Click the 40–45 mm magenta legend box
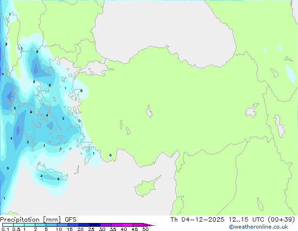The image size is (298, 231). click(x=127, y=225)
